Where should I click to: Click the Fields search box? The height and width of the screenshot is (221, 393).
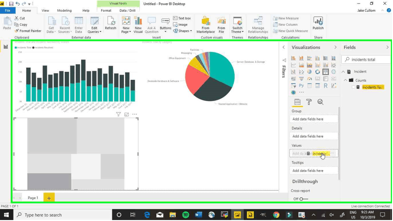tap(366, 60)
